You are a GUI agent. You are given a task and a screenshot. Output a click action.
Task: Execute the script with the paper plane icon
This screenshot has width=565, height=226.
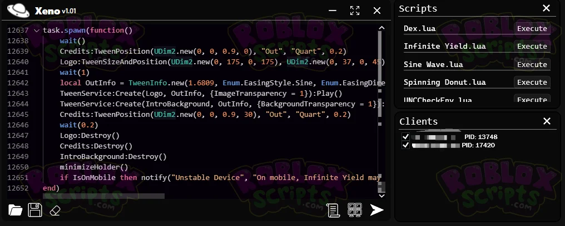coord(377,210)
